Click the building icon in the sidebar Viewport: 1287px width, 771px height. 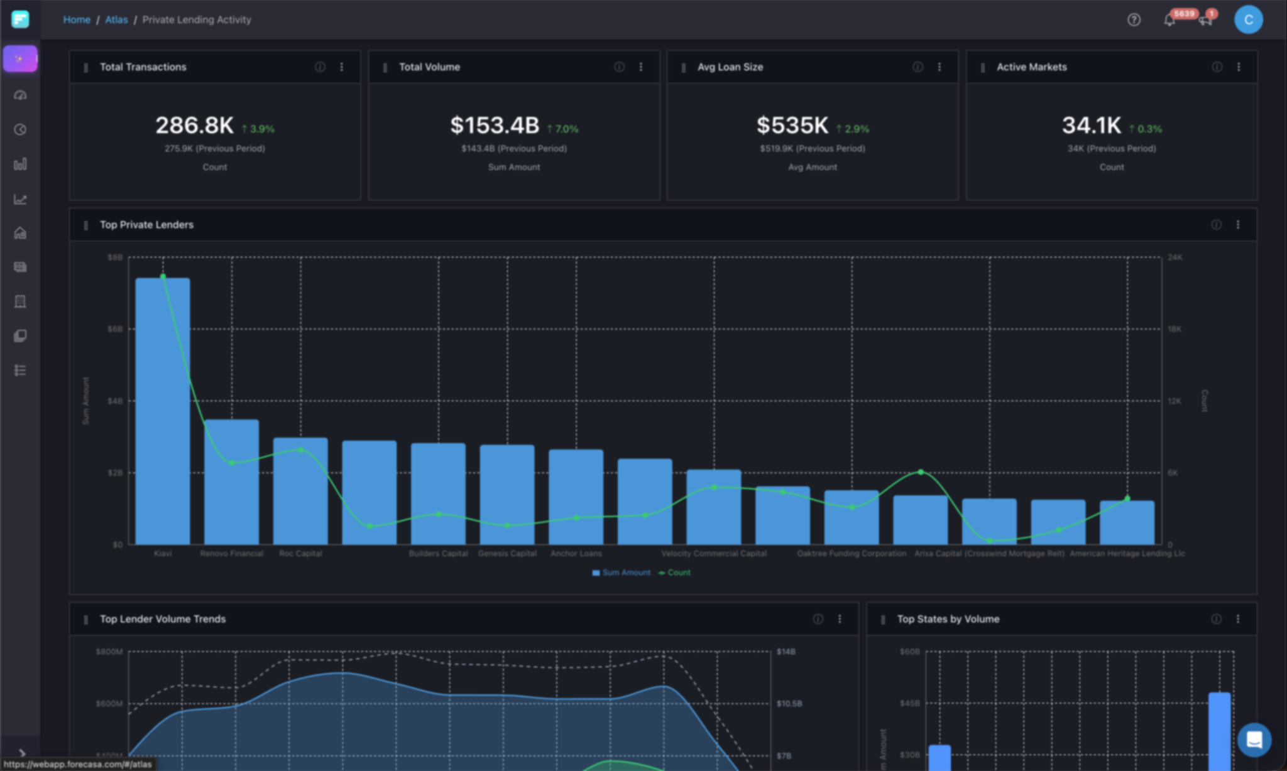pyautogui.click(x=20, y=301)
